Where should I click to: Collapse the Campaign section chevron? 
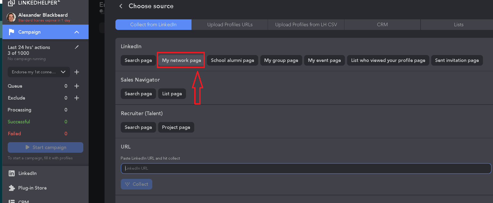[x=77, y=32]
